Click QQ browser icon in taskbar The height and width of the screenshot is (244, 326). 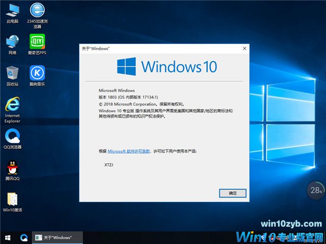(24, 237)
